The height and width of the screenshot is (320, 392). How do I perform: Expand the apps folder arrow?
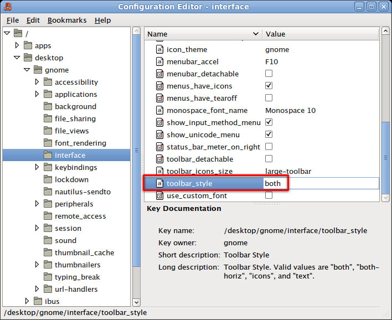pos(17,45)
